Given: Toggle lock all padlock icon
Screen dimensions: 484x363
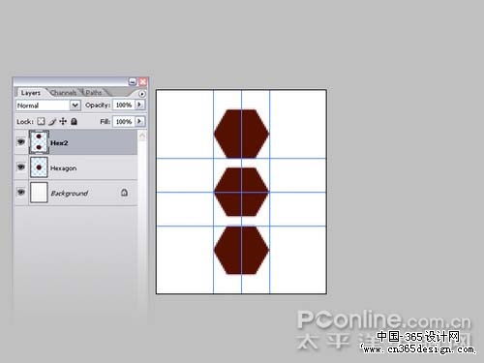Looking at the screenshot, I should (x=74, y=121).
